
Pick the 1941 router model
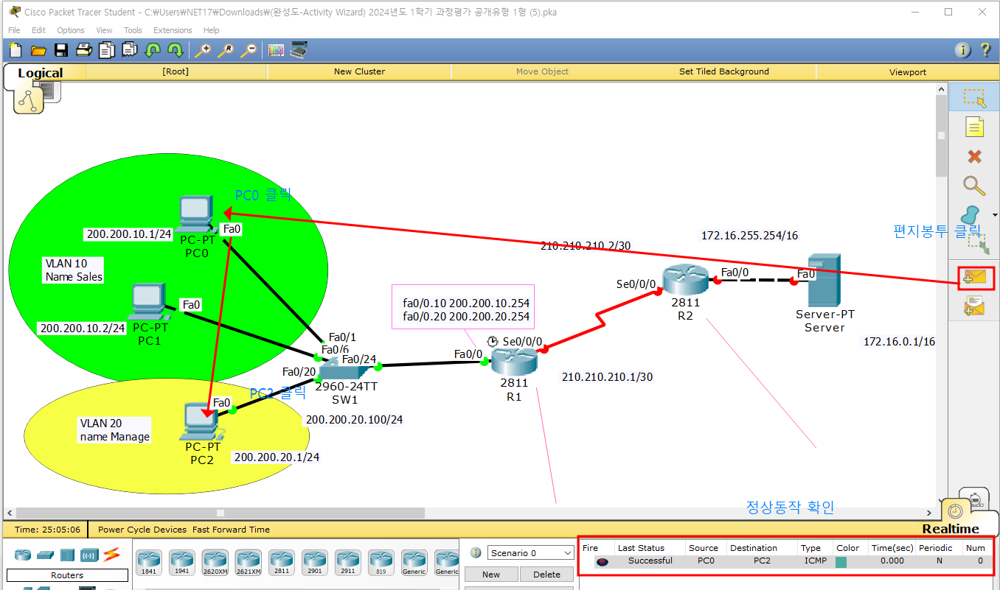click(x=181, y=563)
